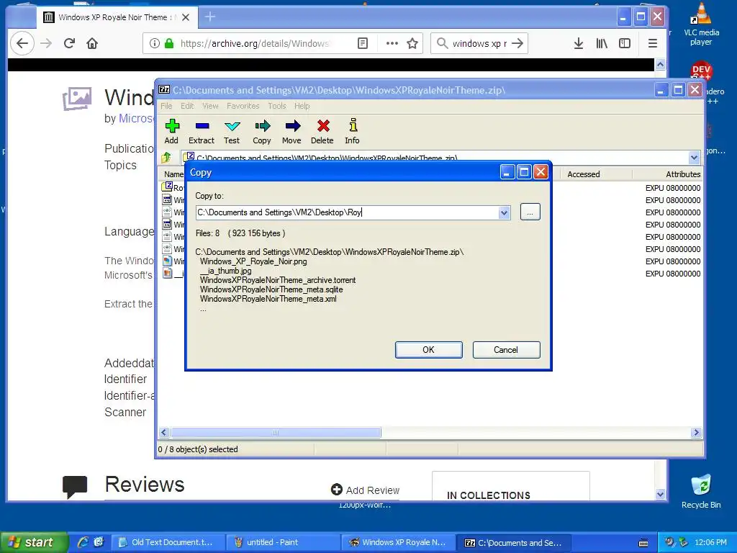Open the Help menu in 7-Zip
737x553 pixels.
pyautogui.click(x=302, y=106)
